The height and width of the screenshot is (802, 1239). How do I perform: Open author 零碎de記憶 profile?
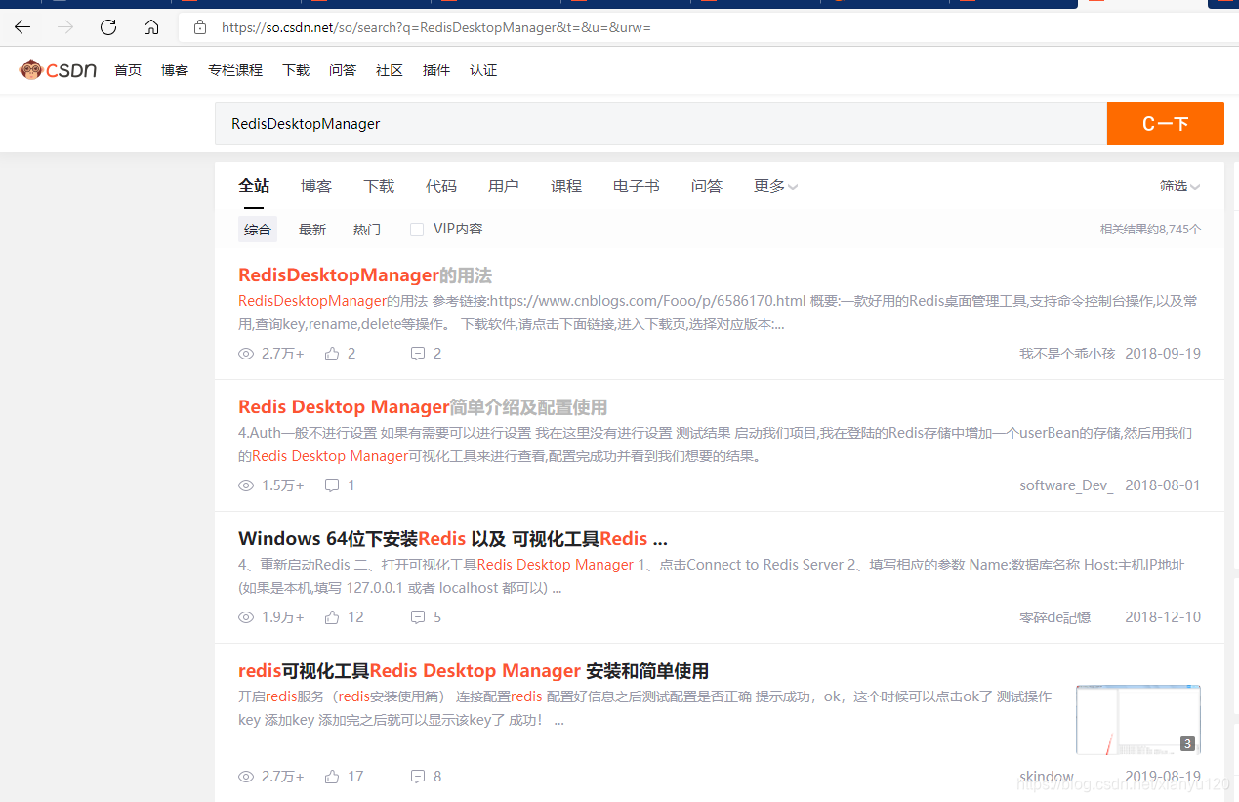tap(1055, 617)
